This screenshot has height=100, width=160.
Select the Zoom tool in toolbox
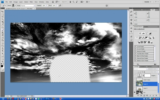tap(3, 61)
